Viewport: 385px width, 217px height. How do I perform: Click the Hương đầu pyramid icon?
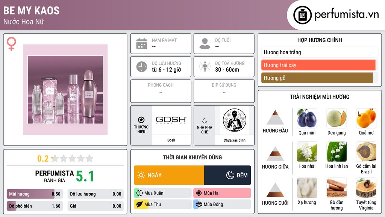[275, 118]
